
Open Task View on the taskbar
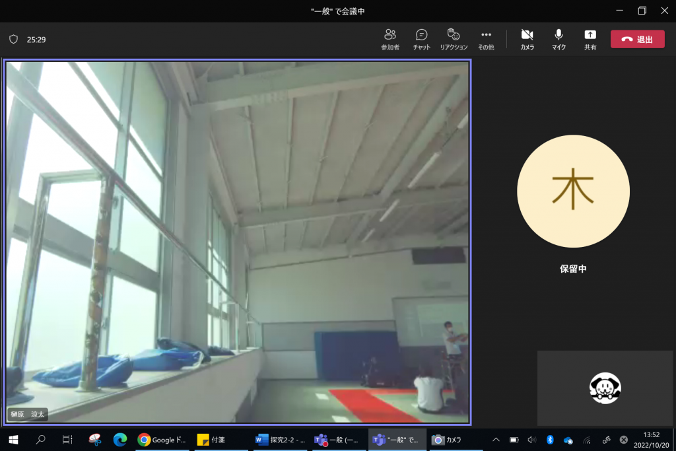[x=67, y=440]
